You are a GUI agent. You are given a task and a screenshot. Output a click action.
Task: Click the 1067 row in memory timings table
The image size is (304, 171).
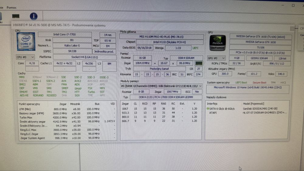[161, 109]
